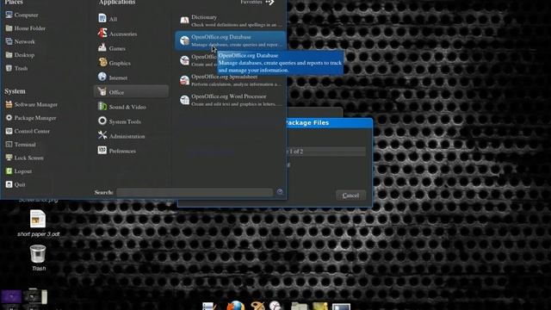This screenshot has width=551, height=310.
Task: Open Network in Places list
Action: pyautogui.click(x=20, y=41)
